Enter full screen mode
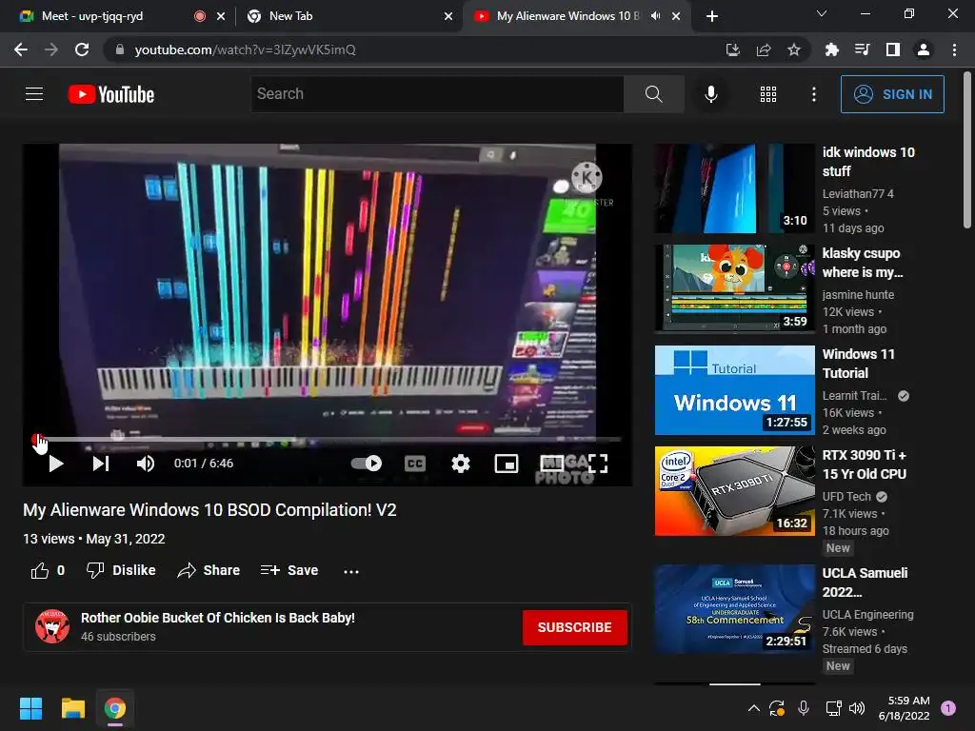975x731 pixels. (x=598, y=464)
